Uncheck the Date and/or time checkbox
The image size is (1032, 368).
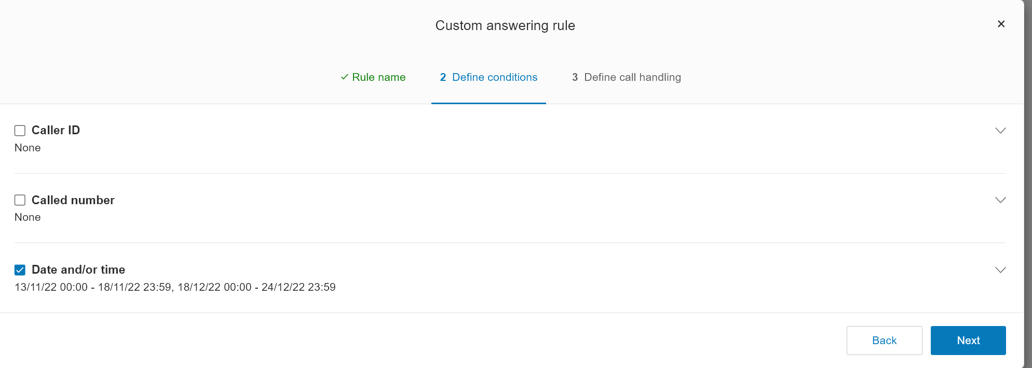(x=20, y=270)
